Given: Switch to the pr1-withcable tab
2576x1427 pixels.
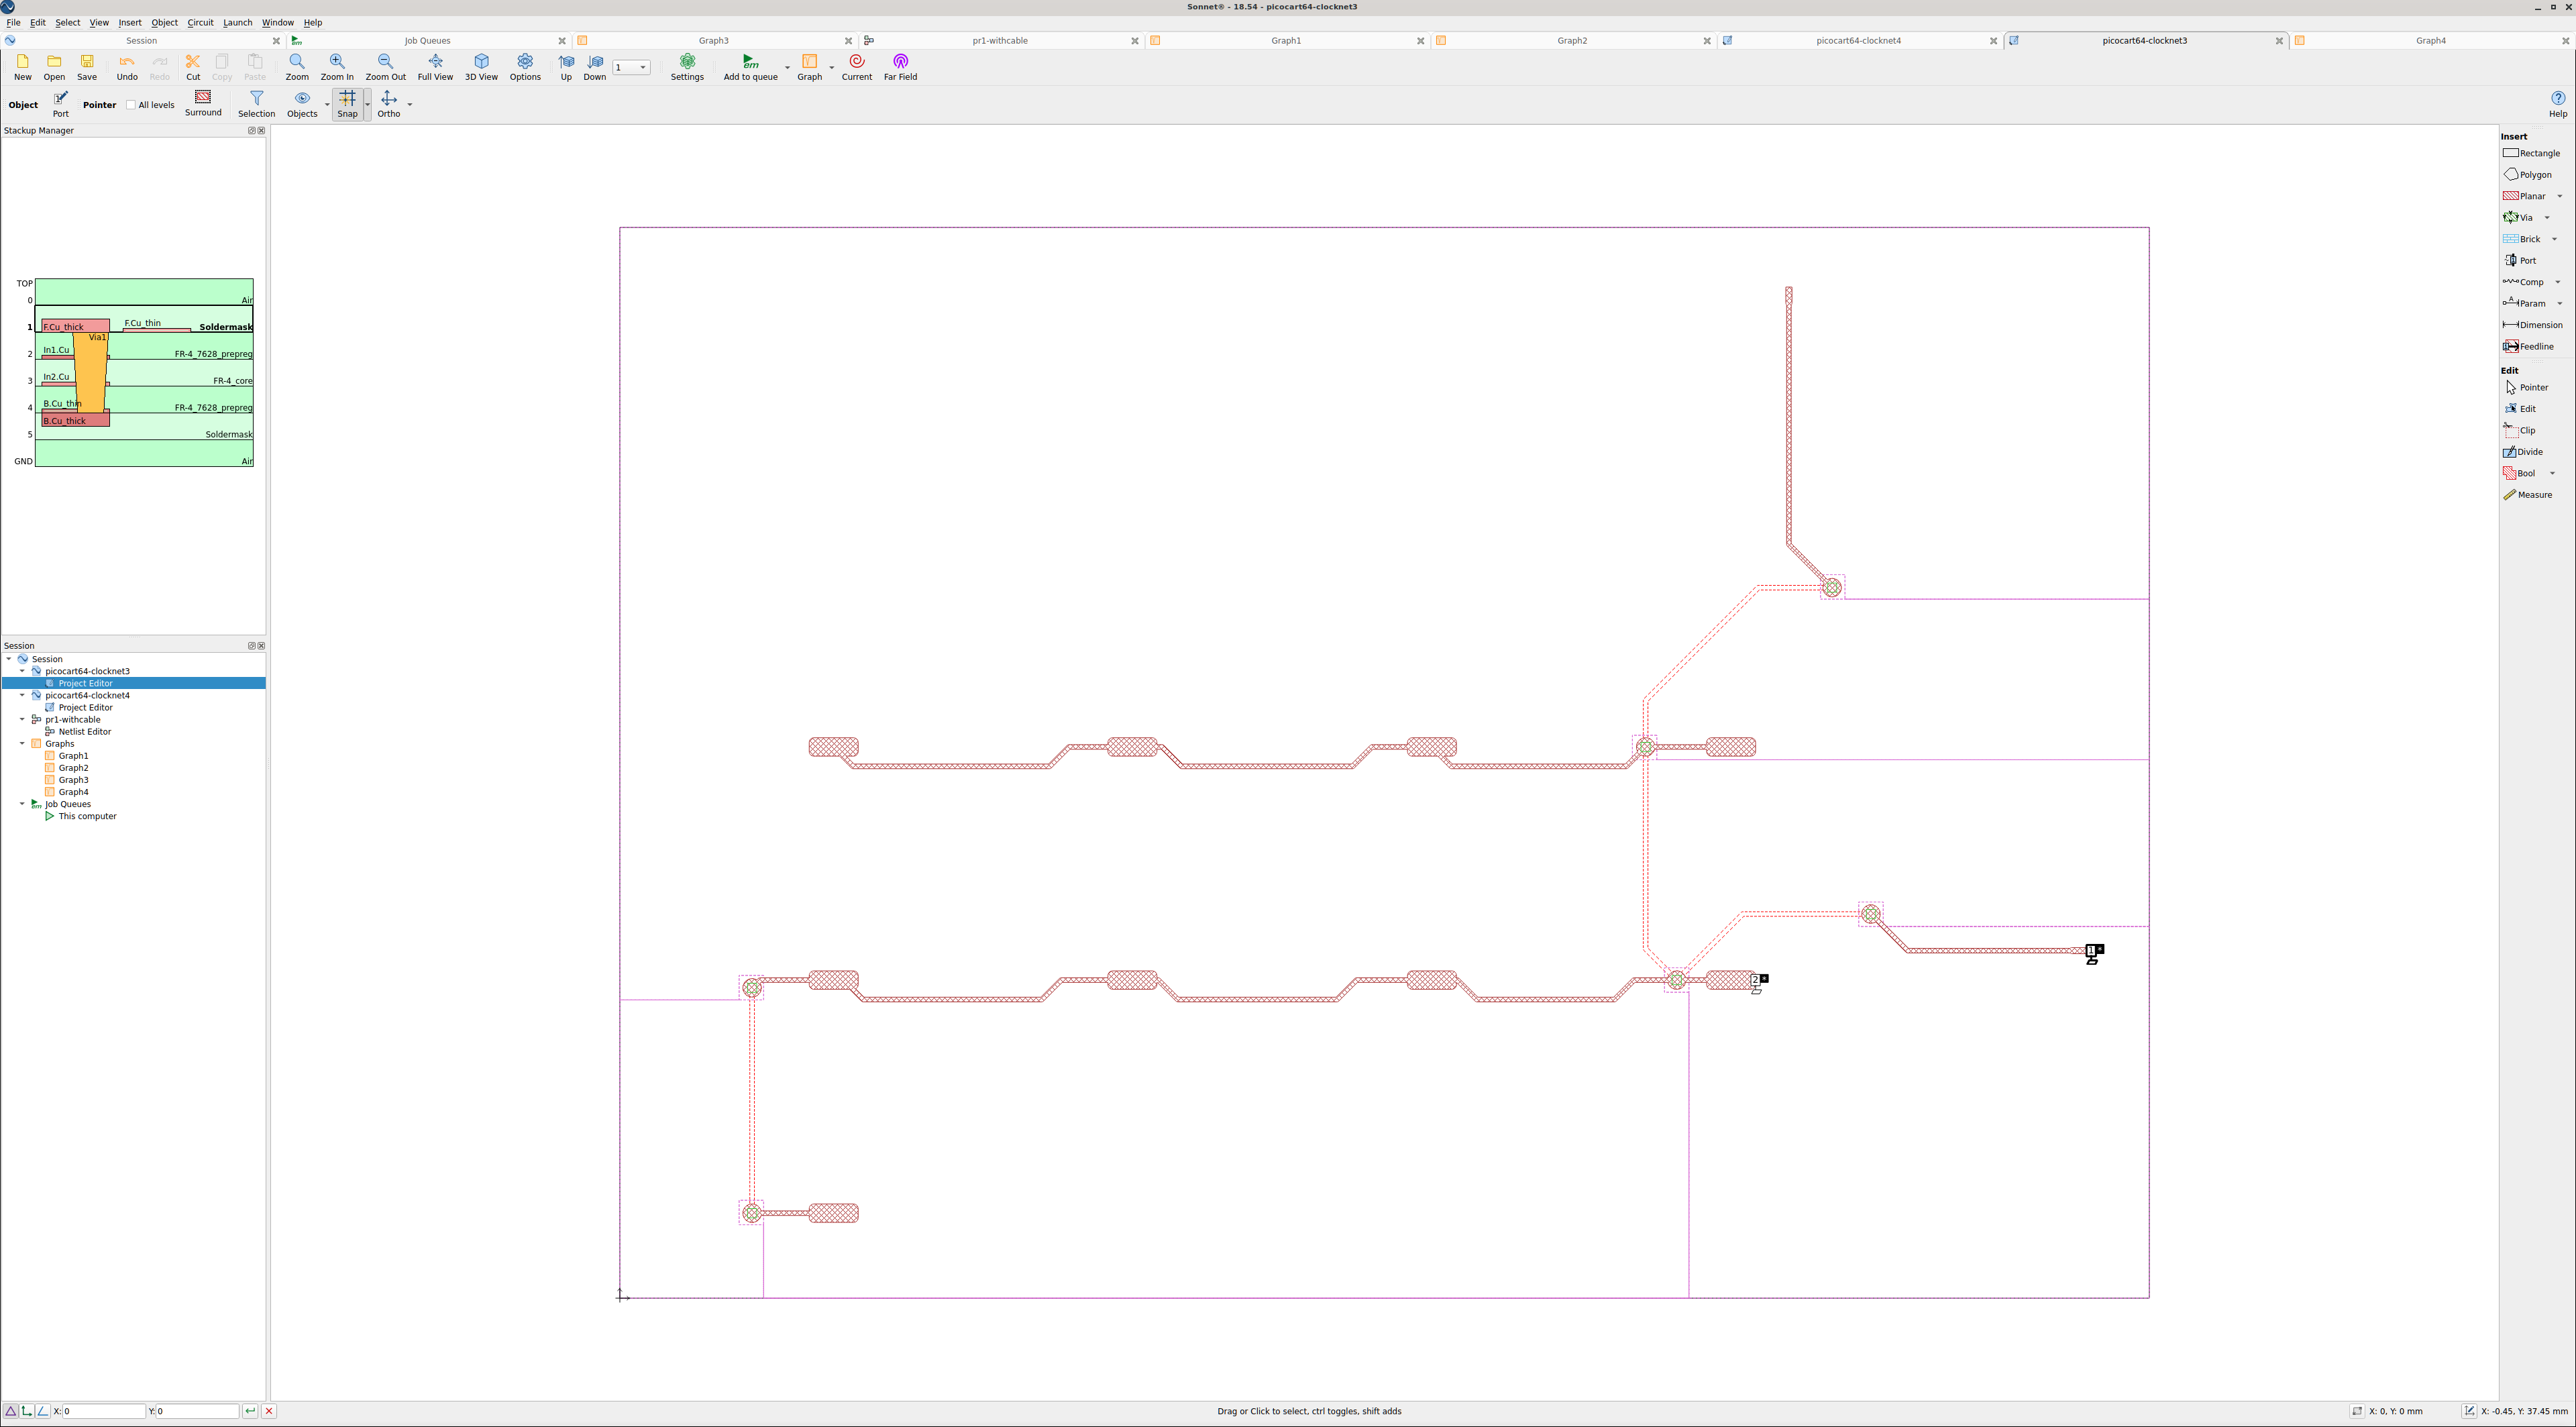Looking at the screenshot, I should point(1000,41).
